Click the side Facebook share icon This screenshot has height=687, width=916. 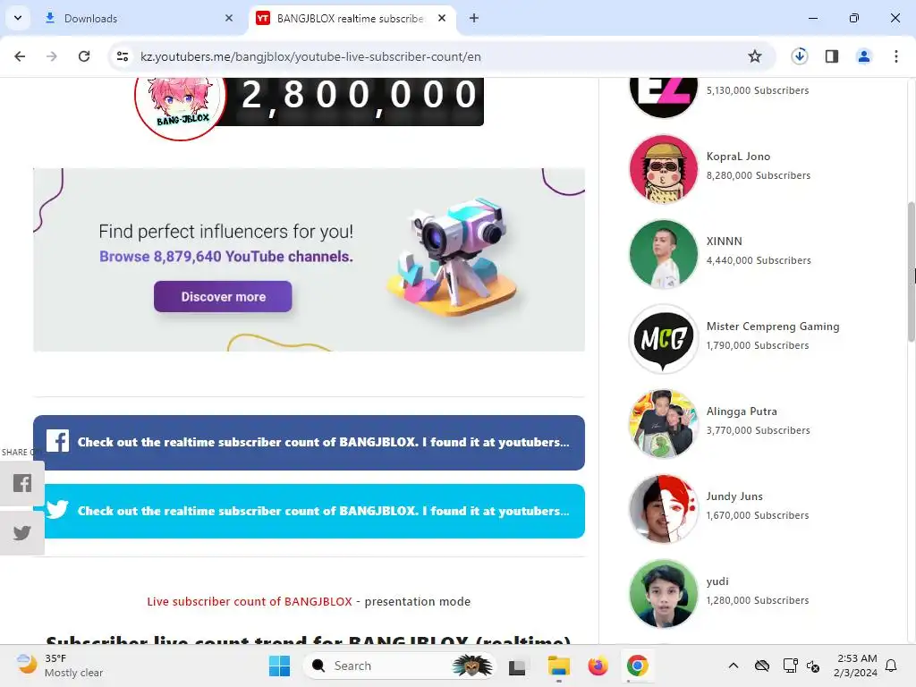(22, 483)
